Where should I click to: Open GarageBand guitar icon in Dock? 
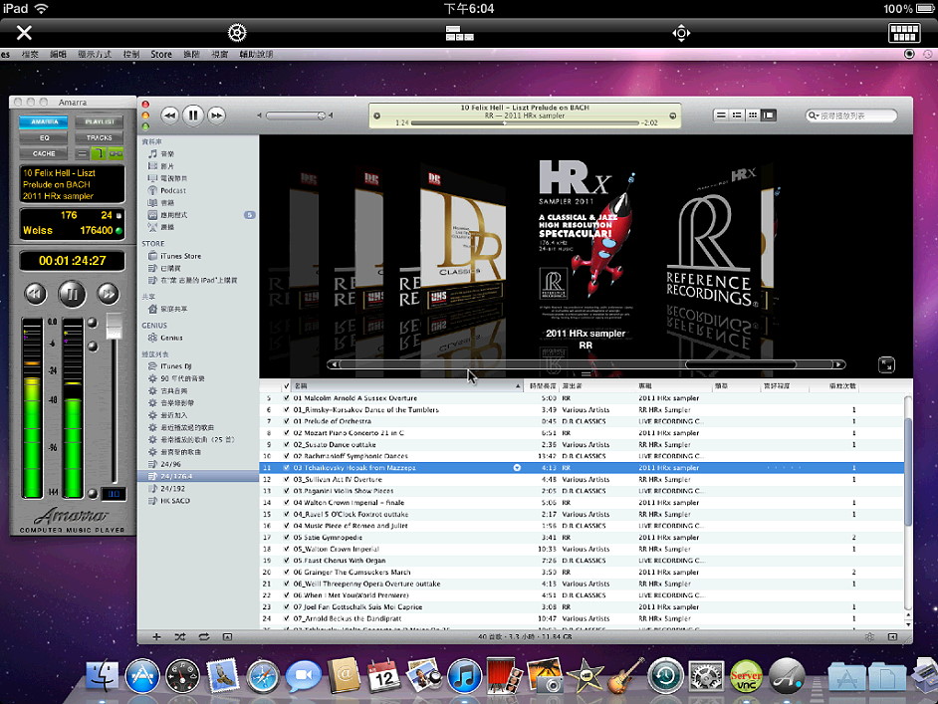pos(625,676)
